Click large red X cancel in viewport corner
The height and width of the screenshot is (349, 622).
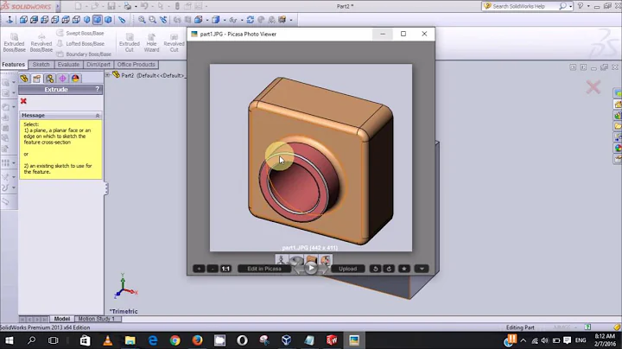593,87
